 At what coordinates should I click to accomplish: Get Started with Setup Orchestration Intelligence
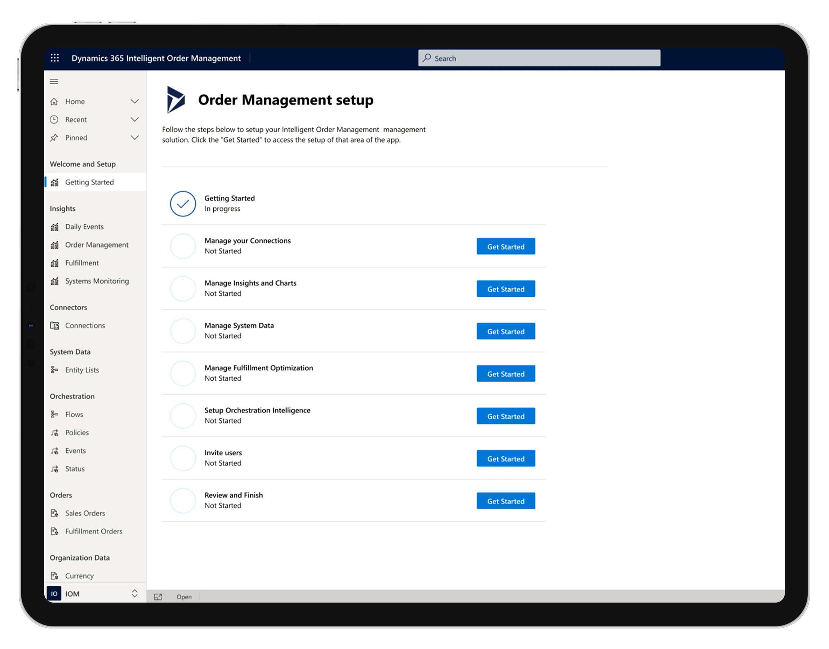tap(506, 416)
